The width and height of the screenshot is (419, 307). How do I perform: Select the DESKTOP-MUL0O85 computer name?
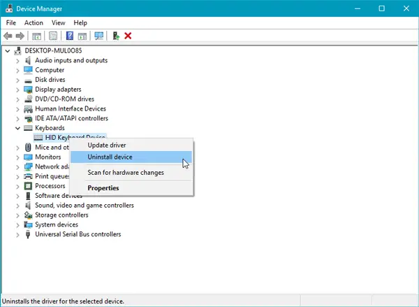point(53,50)
